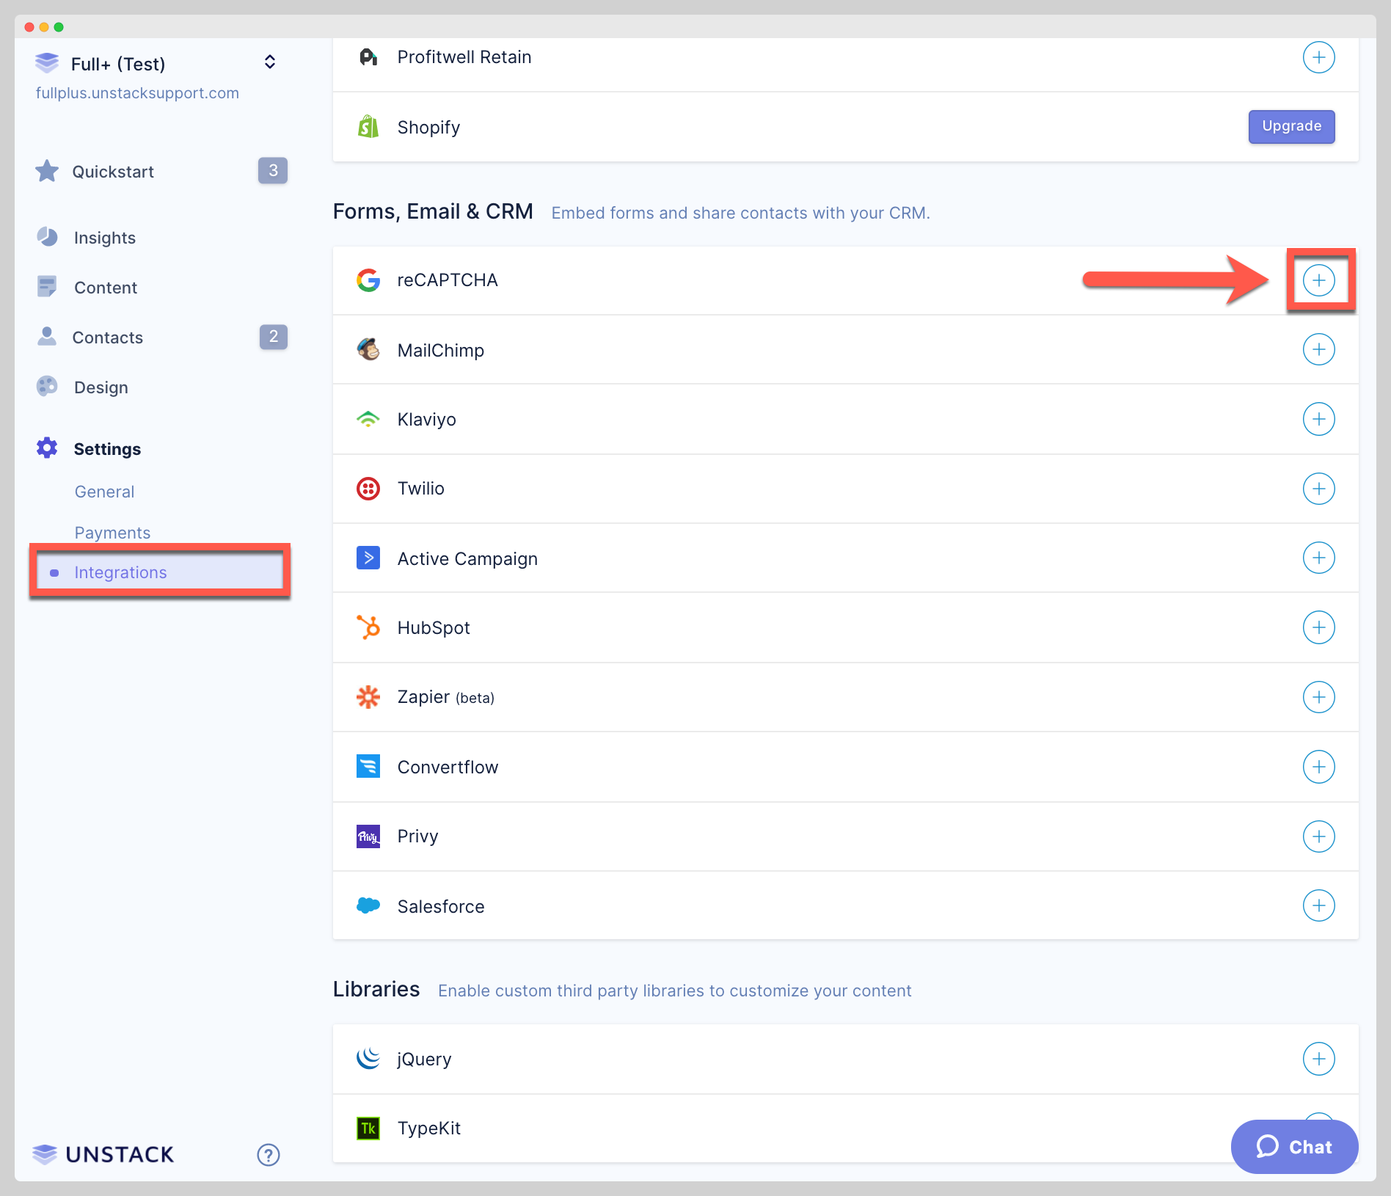Click the Shopify Upgrade button

[1291, 126]
